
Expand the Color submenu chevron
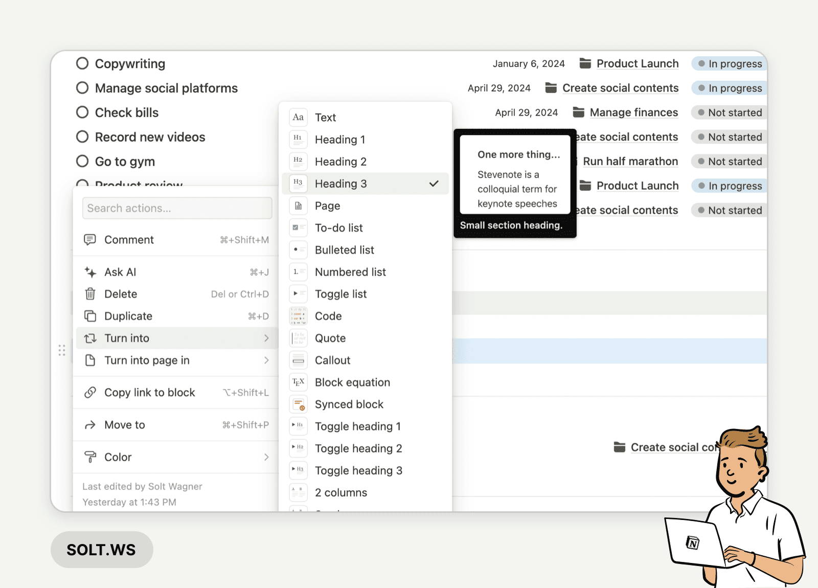[266, 457]
